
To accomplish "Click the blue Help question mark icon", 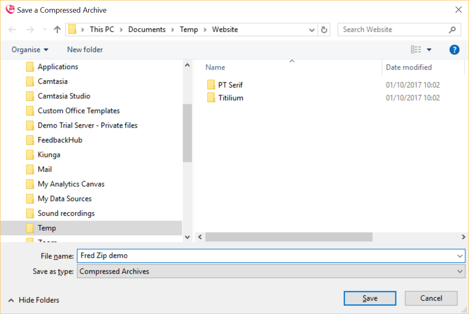I will pyautogui.click(x=454, y=50).
